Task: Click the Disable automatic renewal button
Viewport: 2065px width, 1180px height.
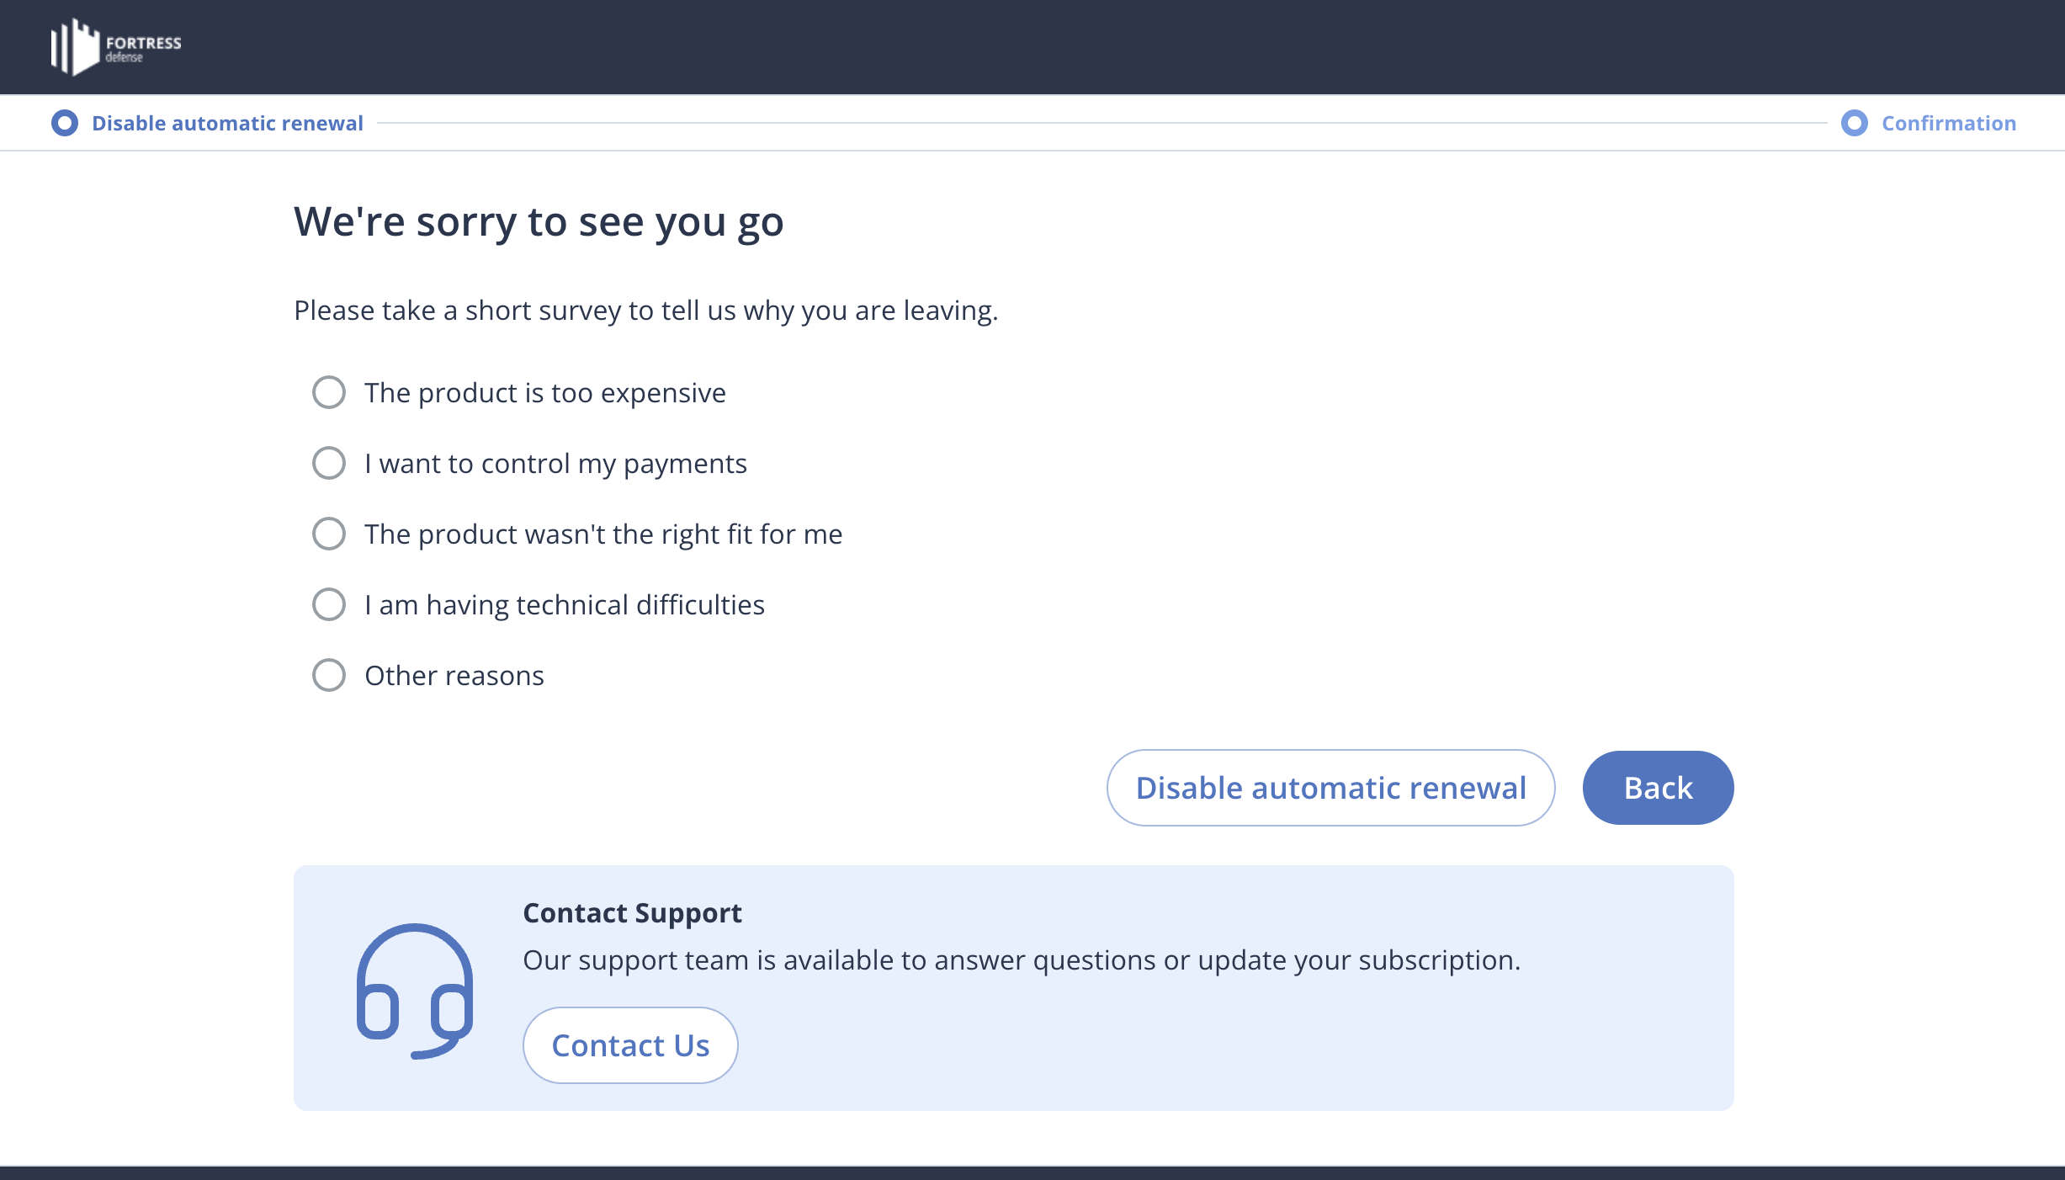Action: [x=1330, y=787]
